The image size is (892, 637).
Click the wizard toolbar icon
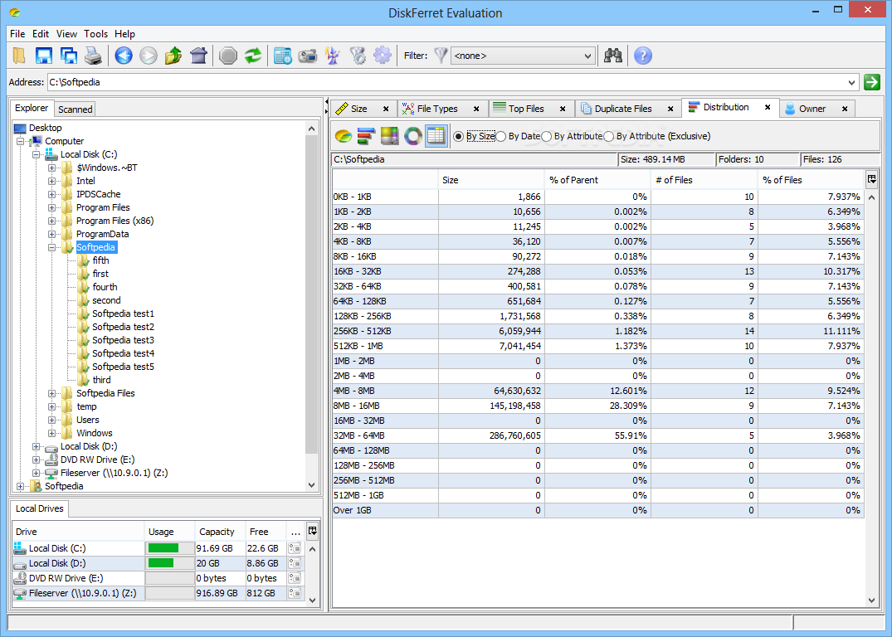[x=333, y=56]
